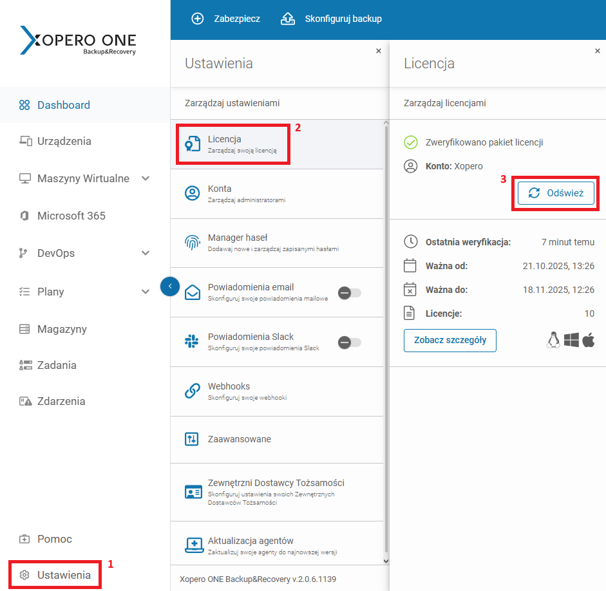606x591 pixels.
Task: Turn on the Powiadomienia Slack toggle
Action: 350,342
